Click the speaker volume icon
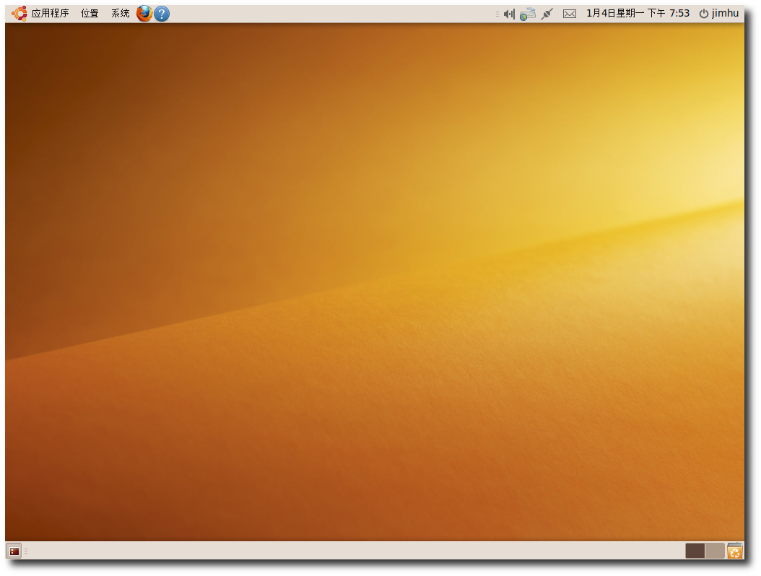This screenshot has height=576, width=761. (x=509, y=13)
